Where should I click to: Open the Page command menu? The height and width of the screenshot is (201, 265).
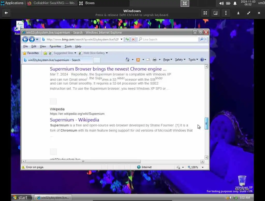click(x=168, y=60)
